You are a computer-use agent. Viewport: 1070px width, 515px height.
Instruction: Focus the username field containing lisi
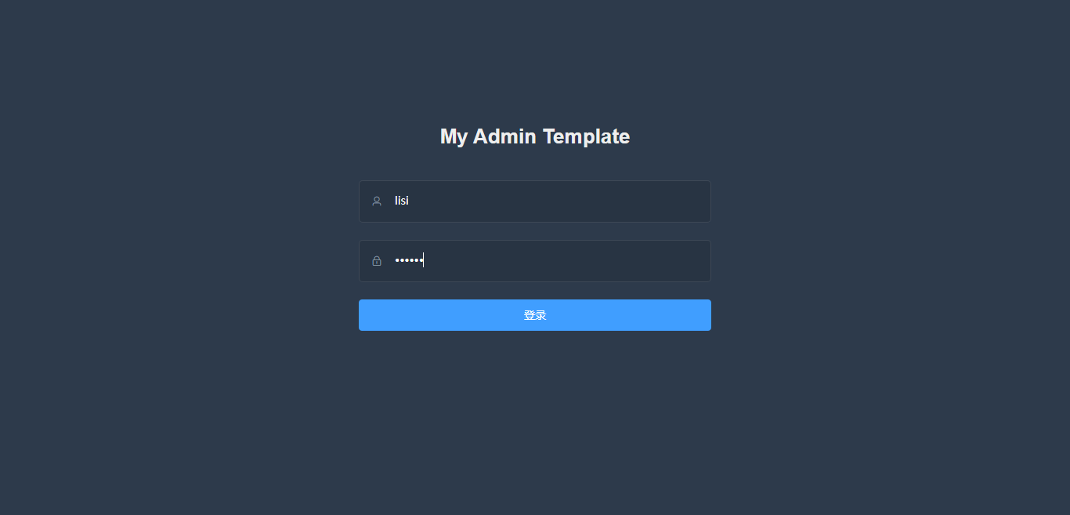548,201
